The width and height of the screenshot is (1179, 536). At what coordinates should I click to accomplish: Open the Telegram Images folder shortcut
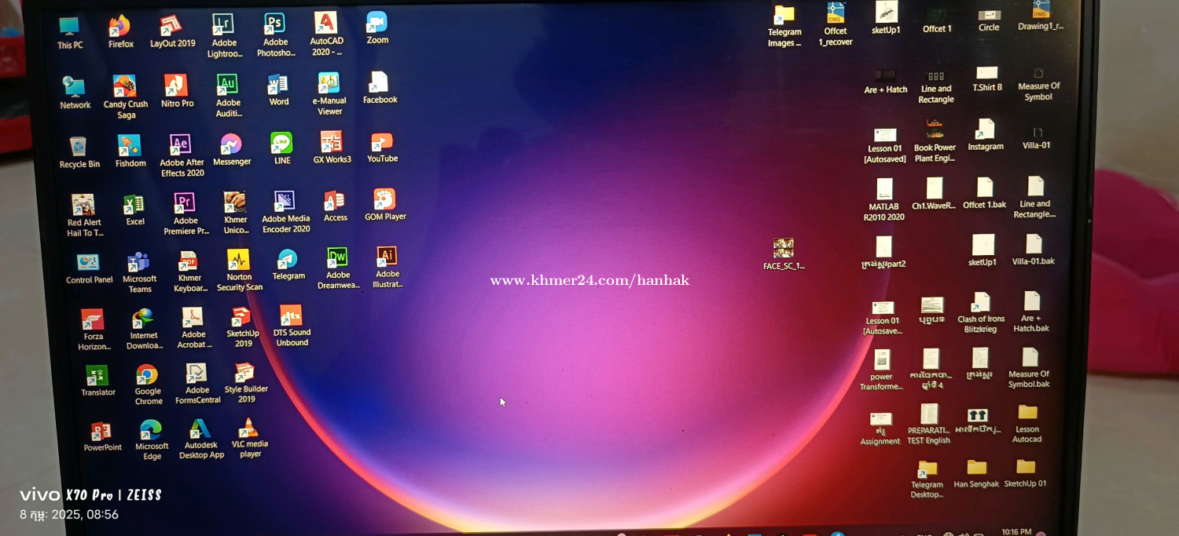(784, 26)
